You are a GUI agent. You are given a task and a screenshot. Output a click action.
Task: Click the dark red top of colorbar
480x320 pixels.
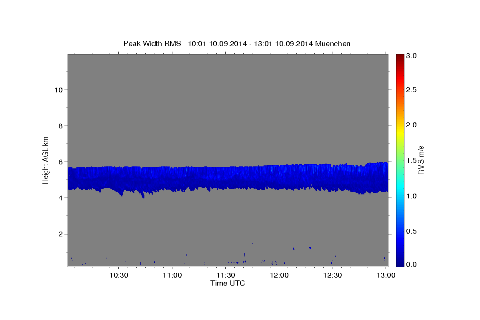(x=400, y=57)
